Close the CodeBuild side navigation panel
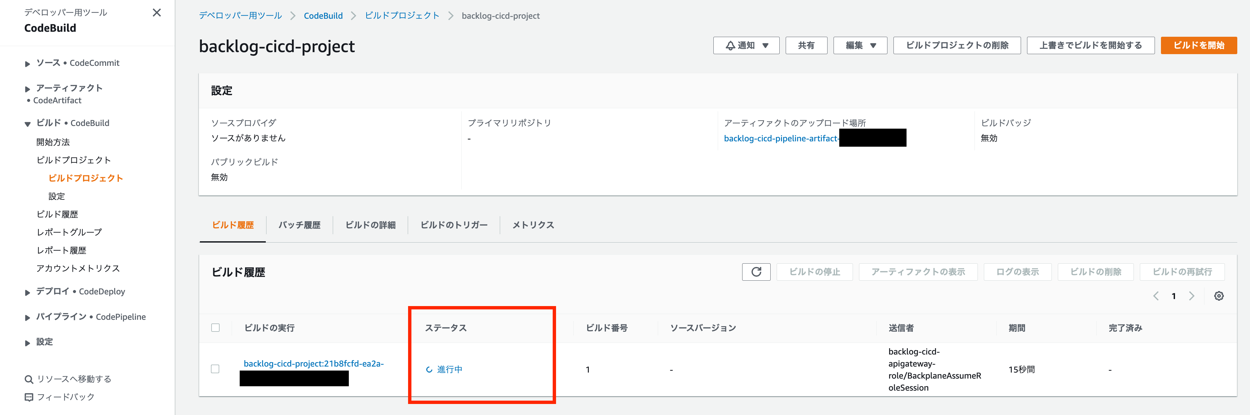 coord(156,13)
